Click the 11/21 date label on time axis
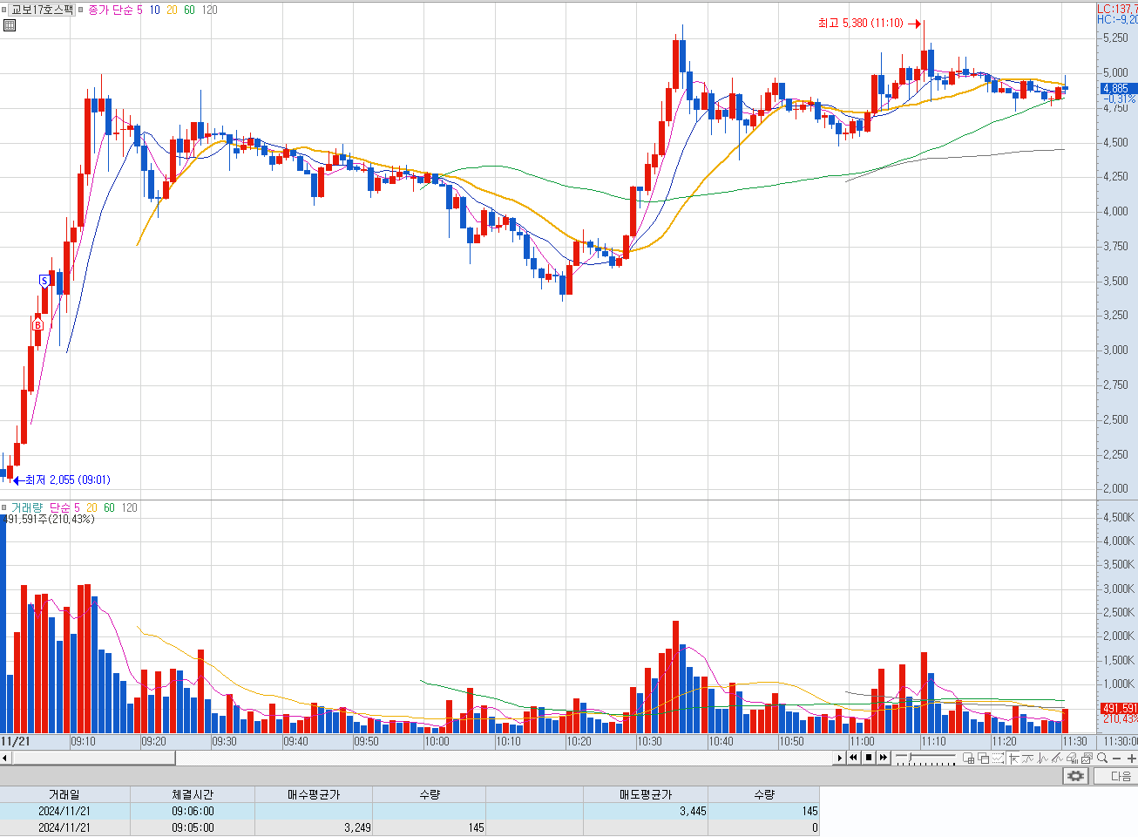Image resolution: width=1138 pixels, height=837 pixels. click(15, 741)
